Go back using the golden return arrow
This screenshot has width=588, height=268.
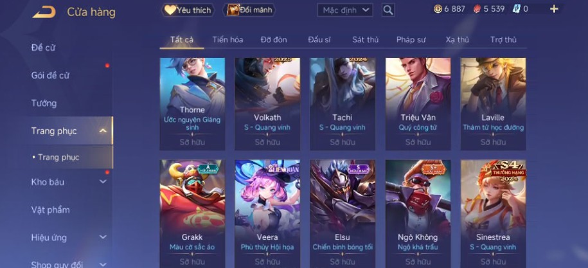coord(44,12)
